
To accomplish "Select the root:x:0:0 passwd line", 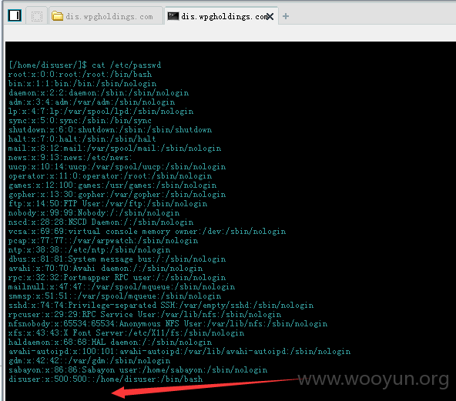I will (x=80, y=75).
